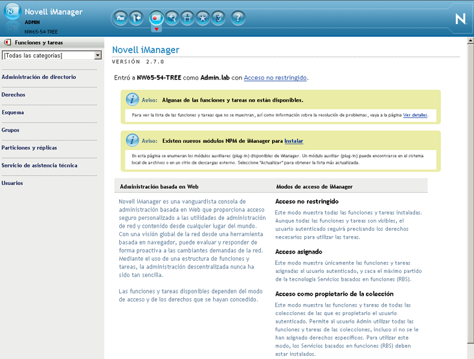Click info icon beside funciones no disponibles notice
Screen dimensions: 474x359
(132, 100)
